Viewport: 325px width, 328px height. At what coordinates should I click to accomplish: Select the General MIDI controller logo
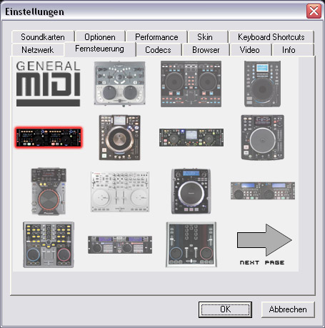pyautogui.click(x=48, y=84)
